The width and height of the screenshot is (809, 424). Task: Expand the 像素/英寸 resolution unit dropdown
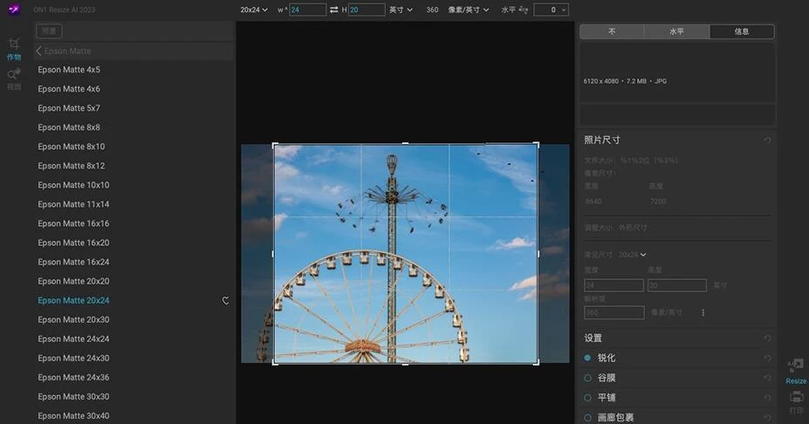tap(468, 10)
